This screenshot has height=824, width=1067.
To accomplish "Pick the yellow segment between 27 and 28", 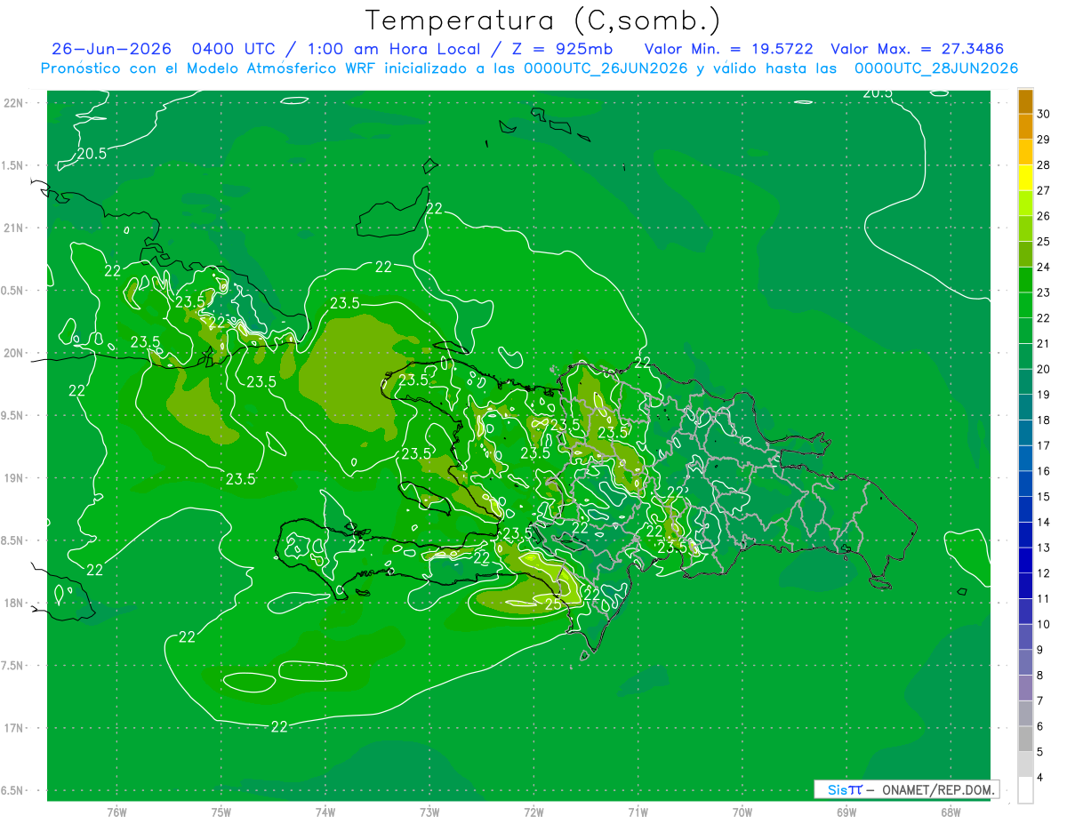I will point(1025,178).
